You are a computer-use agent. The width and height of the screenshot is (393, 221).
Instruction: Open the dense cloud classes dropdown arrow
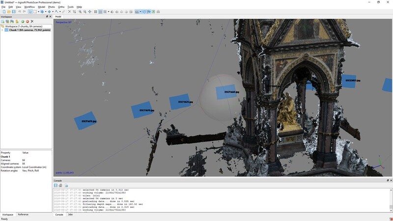click(x=109, y=11)
